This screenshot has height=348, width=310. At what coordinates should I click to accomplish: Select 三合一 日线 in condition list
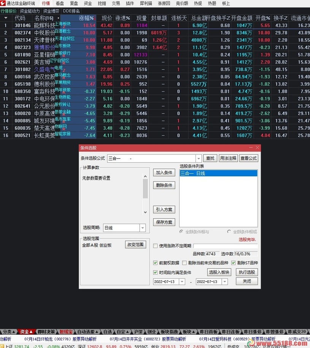218,173
